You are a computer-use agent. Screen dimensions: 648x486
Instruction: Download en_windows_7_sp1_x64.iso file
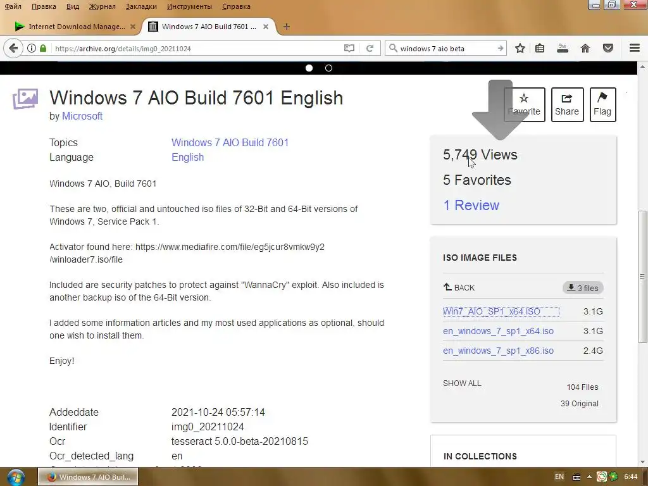[499, 331]
